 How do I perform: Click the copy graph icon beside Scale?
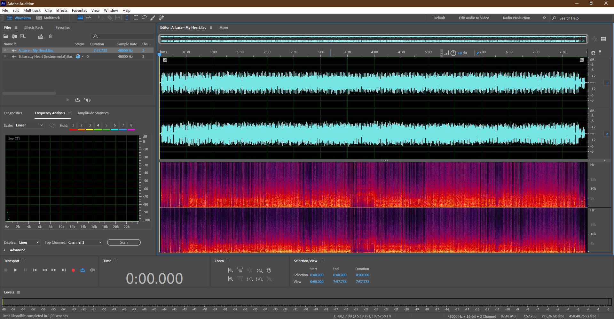point(52,125)
